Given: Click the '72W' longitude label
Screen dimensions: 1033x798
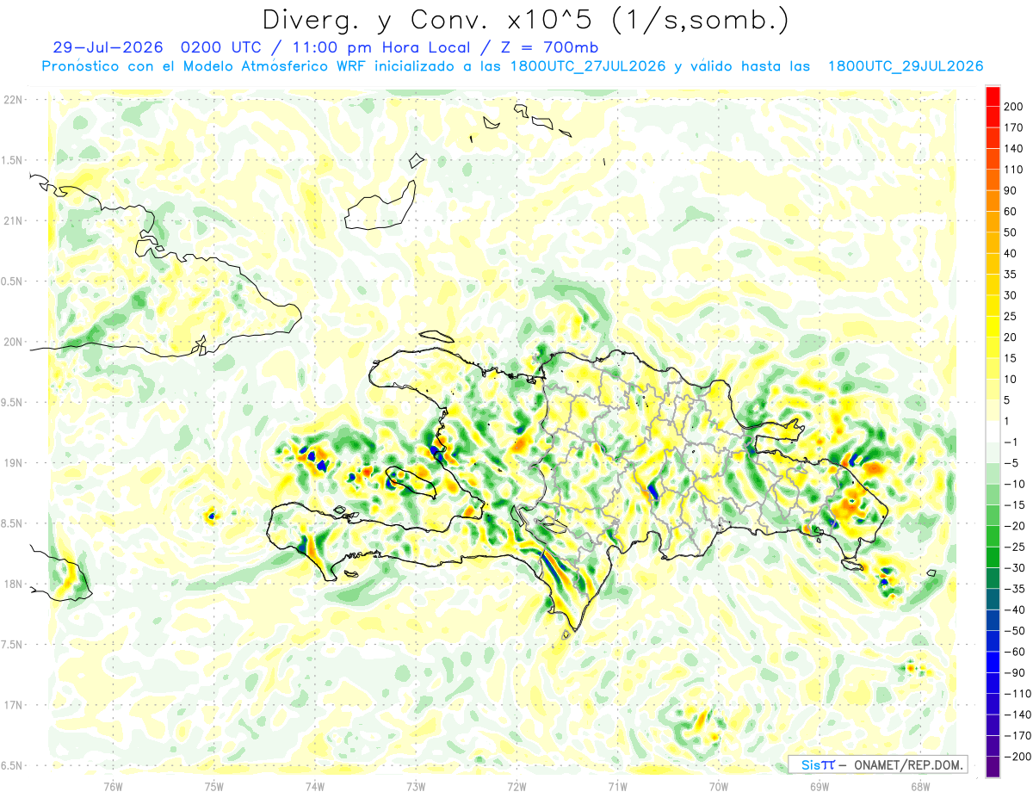Looking at the screenshot, I should 516,786.
